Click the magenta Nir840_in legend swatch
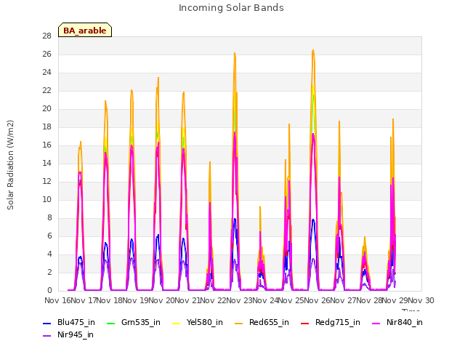 (x=376, y=323)
